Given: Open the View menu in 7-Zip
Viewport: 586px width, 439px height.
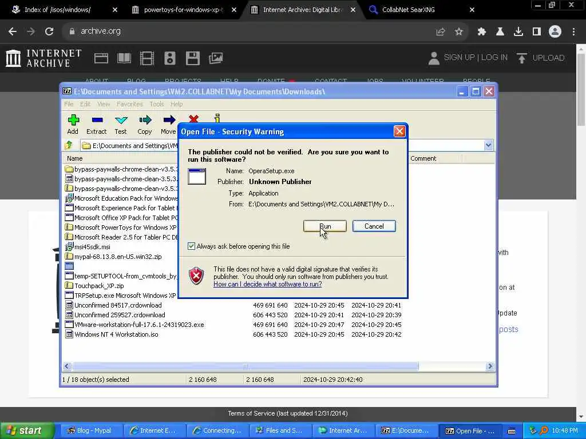Looking at the screenshot, I should [x=104, y=104].
